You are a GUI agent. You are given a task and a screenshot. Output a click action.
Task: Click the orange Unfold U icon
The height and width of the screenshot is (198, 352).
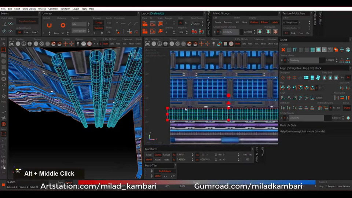49,25
